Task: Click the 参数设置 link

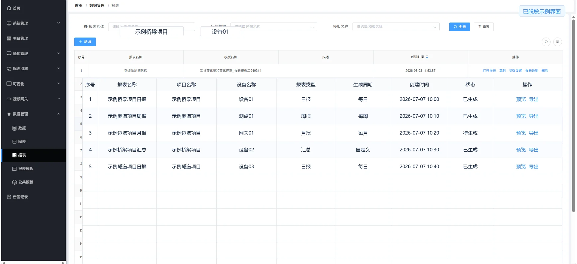Action: pos(515,71)
